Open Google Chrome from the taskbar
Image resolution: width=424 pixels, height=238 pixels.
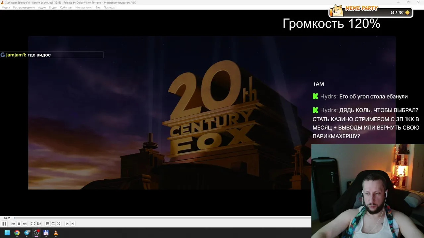[17, 233]
